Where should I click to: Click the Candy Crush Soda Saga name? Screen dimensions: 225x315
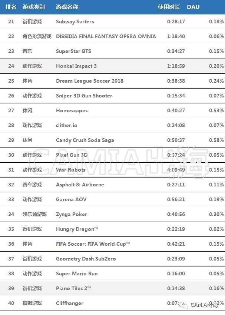[x=85, y=140]
